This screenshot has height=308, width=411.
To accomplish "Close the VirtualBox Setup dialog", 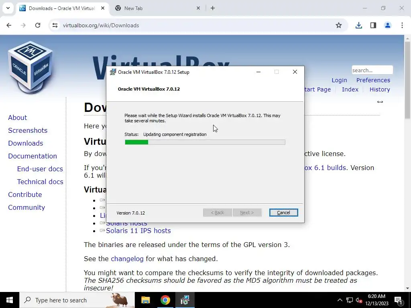I will (295, 72).
